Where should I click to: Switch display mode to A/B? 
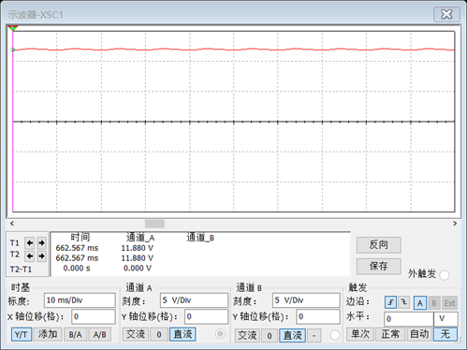tap(100, 335)
